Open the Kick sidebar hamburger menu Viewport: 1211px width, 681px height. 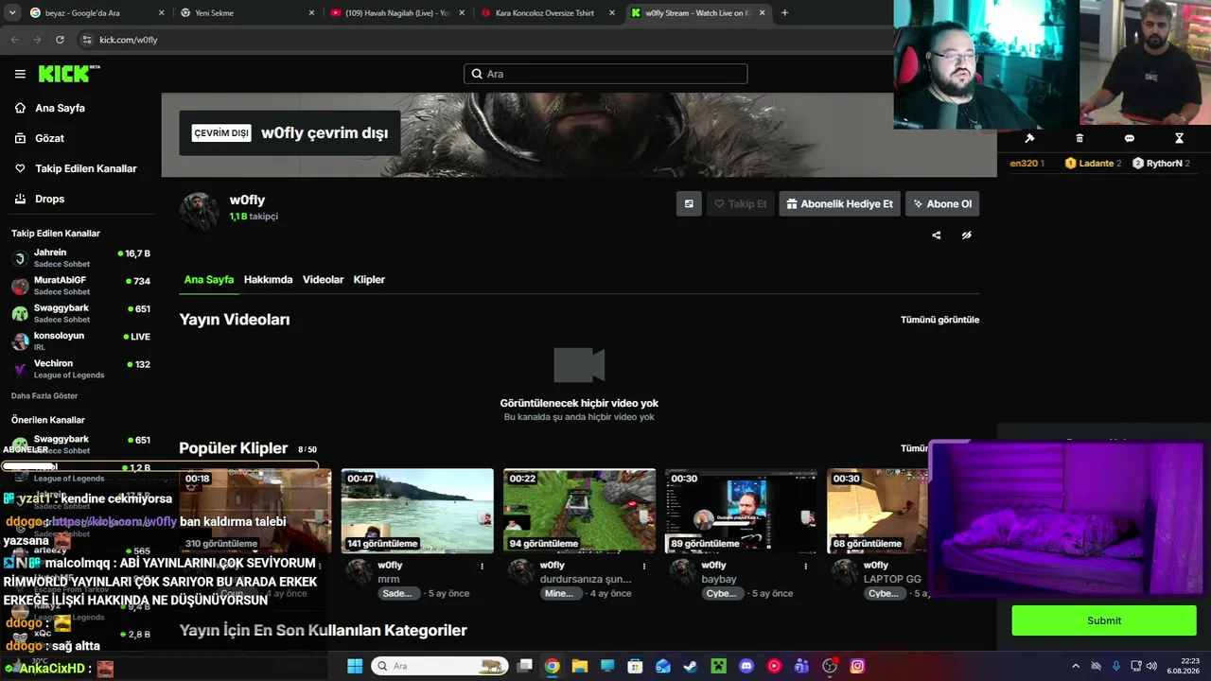pyautogui.click(x=20, y=74)
